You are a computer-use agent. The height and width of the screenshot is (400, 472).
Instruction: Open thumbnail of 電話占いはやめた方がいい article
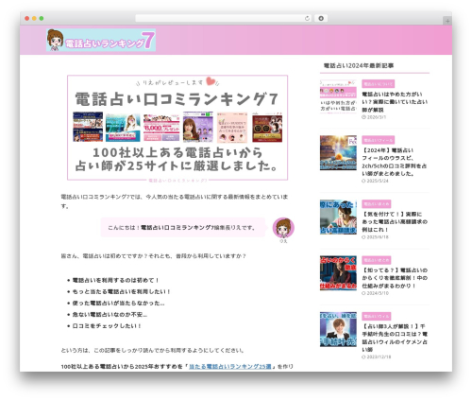point(338,96)
